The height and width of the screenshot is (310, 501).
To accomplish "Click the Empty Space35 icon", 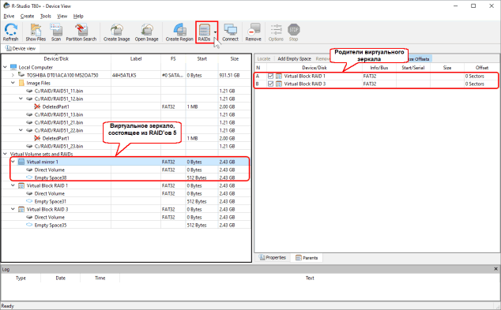I will tap(29, 225).
